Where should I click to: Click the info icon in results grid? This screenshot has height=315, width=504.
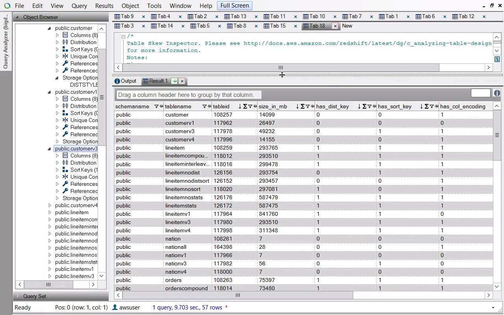(497, 93)
